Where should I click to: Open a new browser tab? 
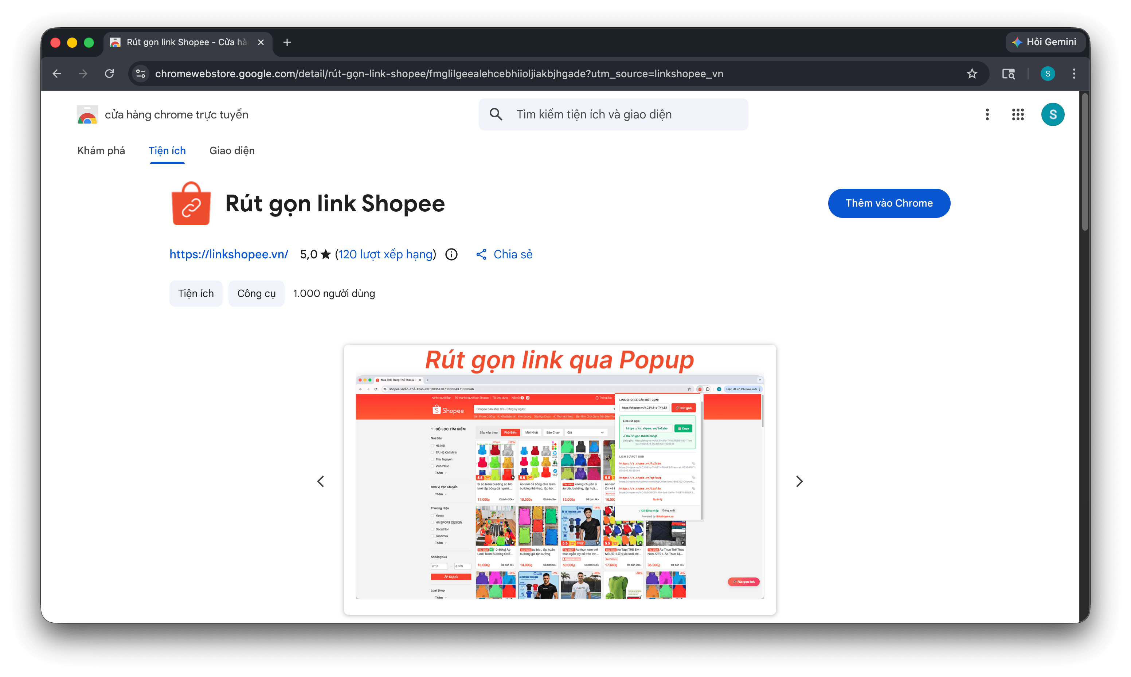(x=287, y=42)
